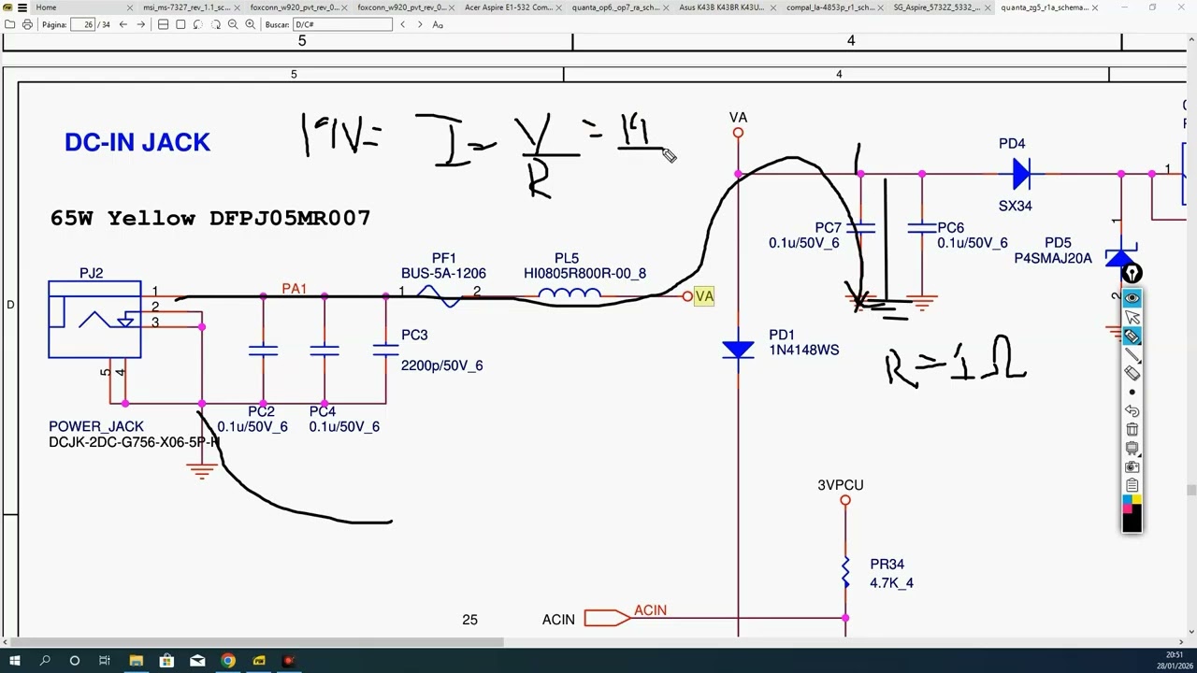
Task: Click the PR34 4.7K_4 resistor label
Action: tap(891, 573)
